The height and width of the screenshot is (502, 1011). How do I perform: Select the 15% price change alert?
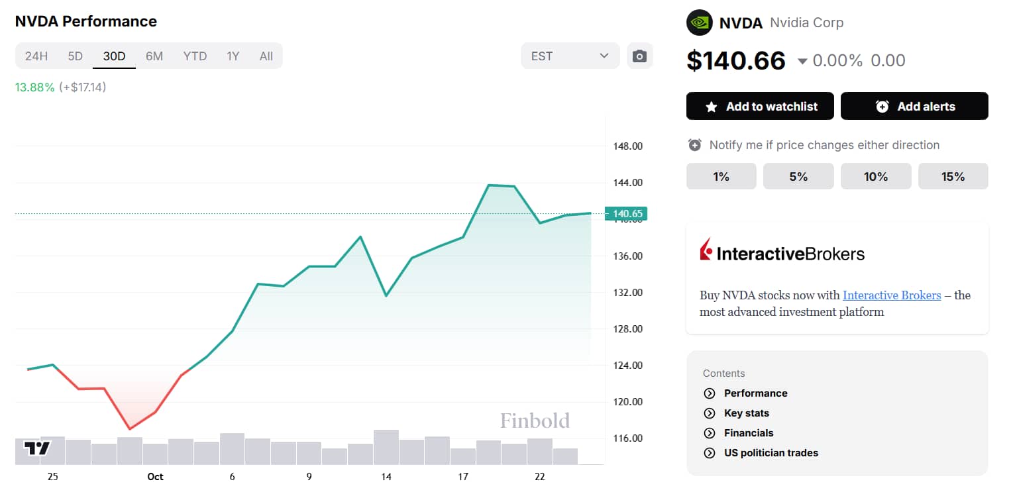pos(953,176)
